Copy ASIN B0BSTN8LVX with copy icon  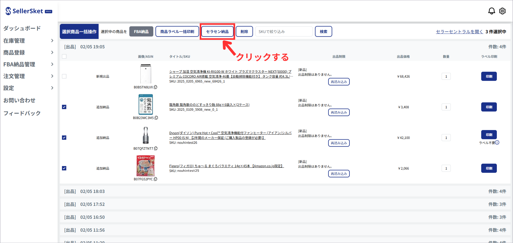155,87
